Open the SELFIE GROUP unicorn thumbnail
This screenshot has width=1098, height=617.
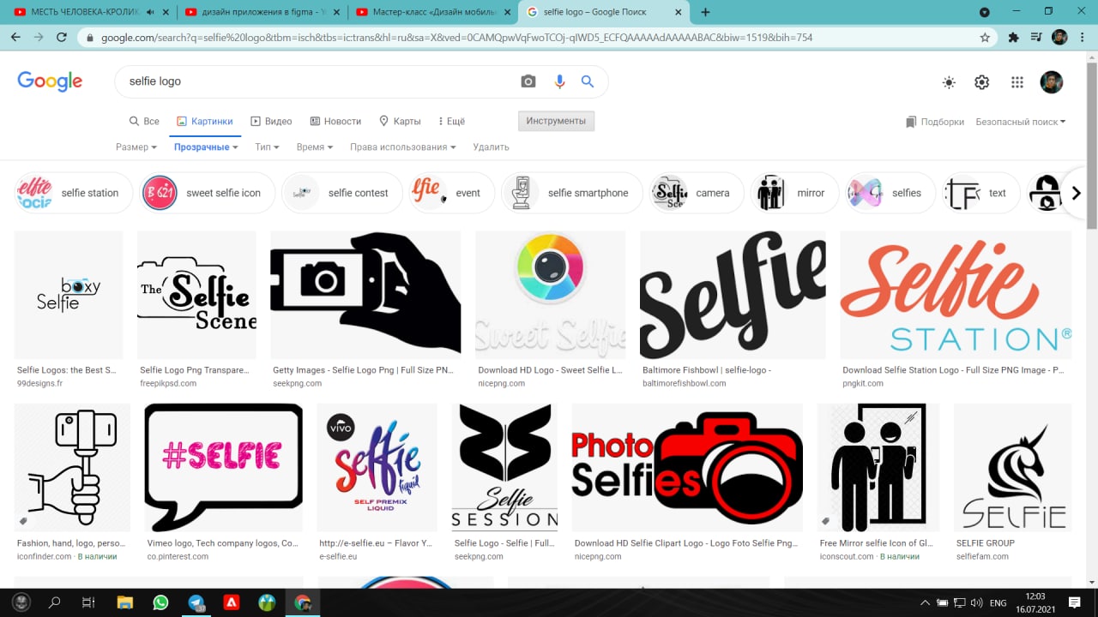1013,468
